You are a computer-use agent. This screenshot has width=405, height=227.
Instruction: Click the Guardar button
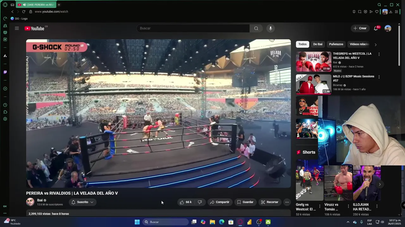(x=245, y=202)
